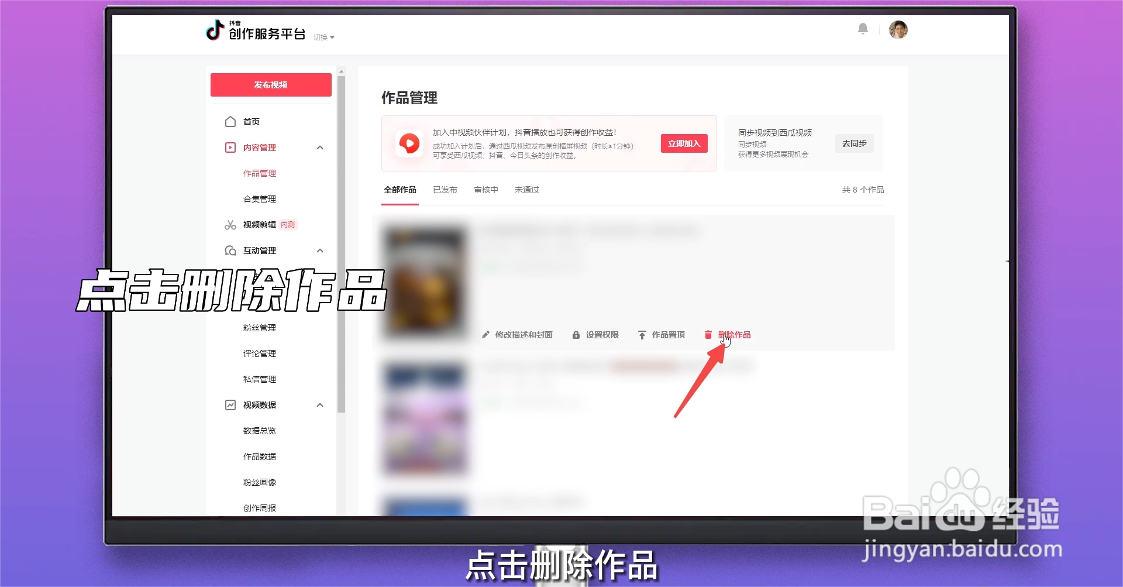Click the pin-to-top arrow icon

[x=642, y=335]
